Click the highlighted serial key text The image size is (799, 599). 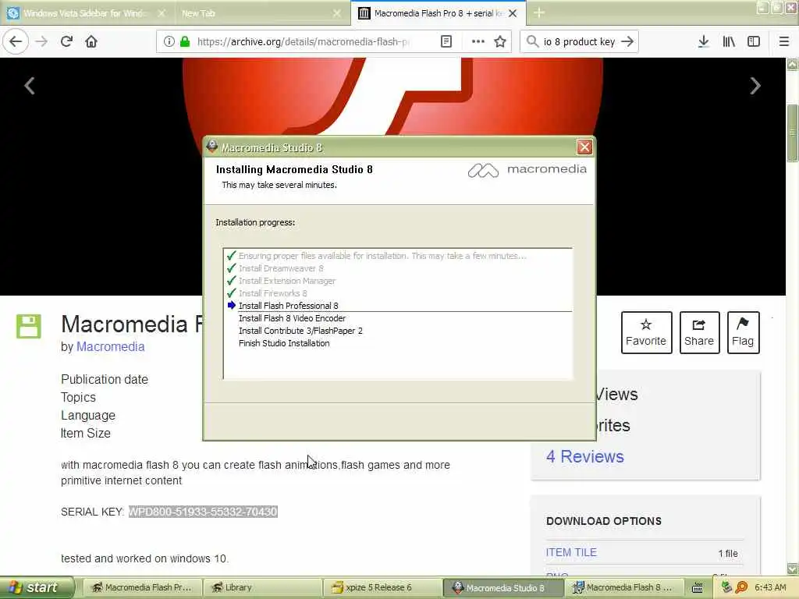pyautogui.click(x=203, y=512)
